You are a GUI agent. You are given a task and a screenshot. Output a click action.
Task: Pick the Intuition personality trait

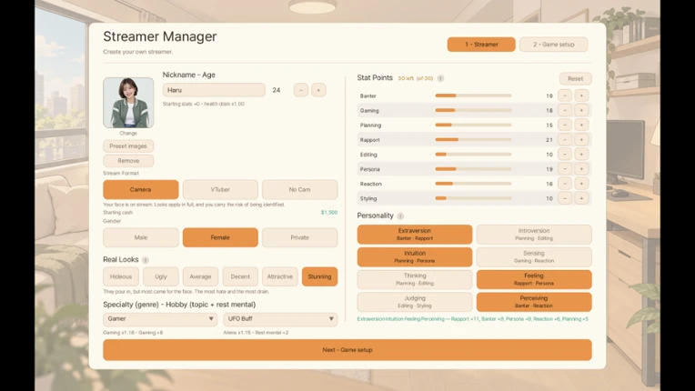tap(415, 256)
